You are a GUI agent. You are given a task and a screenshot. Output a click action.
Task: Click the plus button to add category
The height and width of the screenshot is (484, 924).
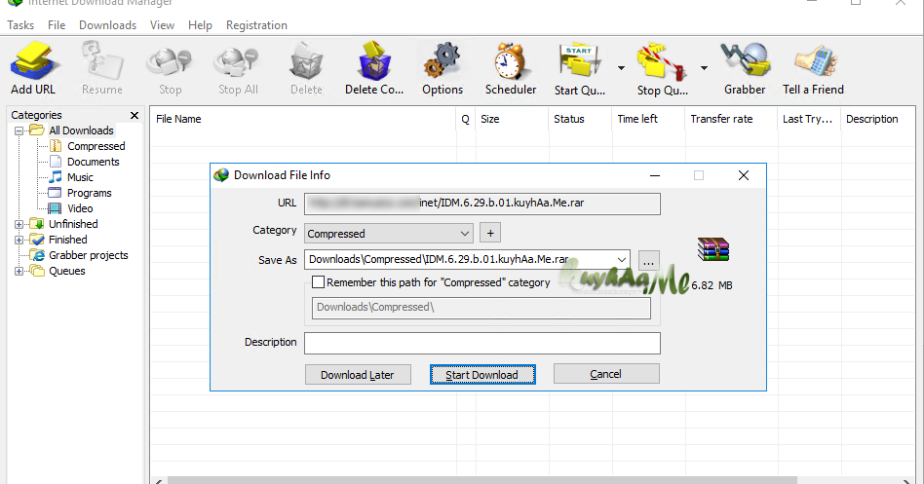[490, 233]
